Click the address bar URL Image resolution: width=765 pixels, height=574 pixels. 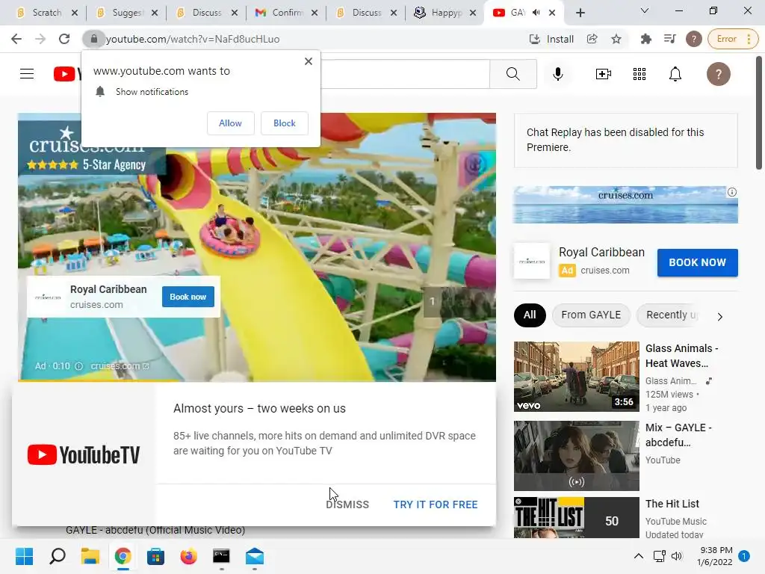click(x=193, y=39)
